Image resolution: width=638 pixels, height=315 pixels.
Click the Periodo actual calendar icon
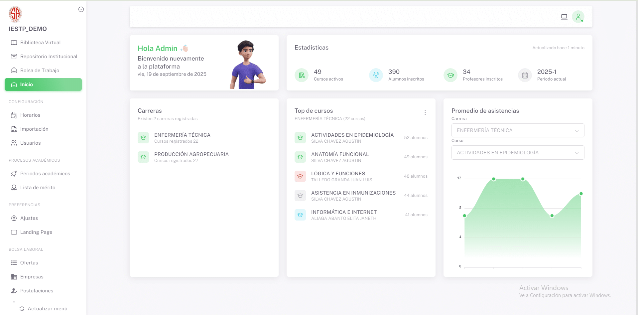click(x=525, y=75)
